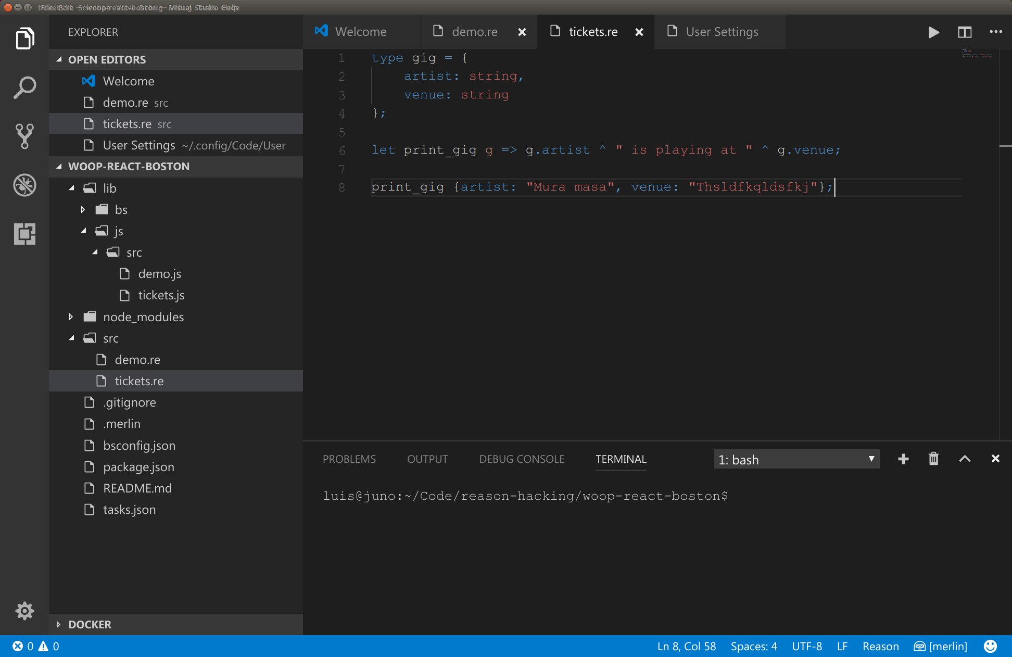Maximize the panel with the chevron toggle
Viewport: 1012px width, 657px height.
click(x=965, y=459)
